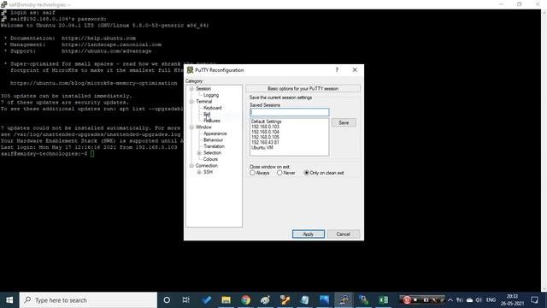Image resolution: width=547 pixels, height=308 pixels.
Task: Open the ENG language indicator
Action: [491, 300]
